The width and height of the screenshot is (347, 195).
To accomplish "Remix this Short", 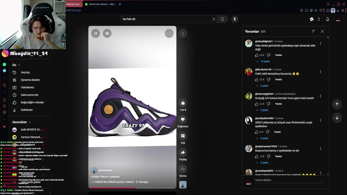I will [183, 169].
